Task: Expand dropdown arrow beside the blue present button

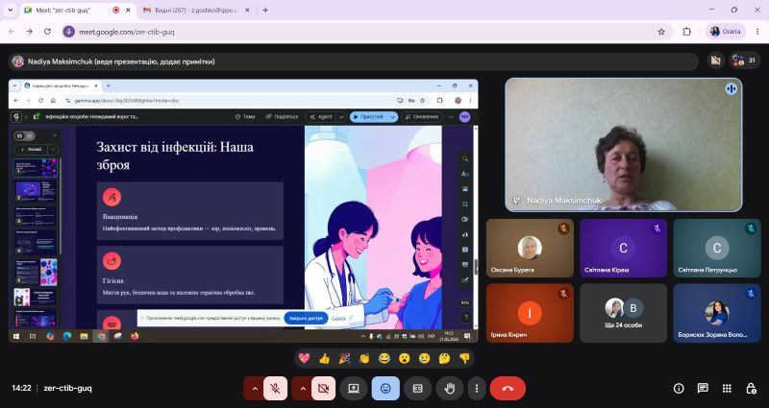Action: point(392,117)
